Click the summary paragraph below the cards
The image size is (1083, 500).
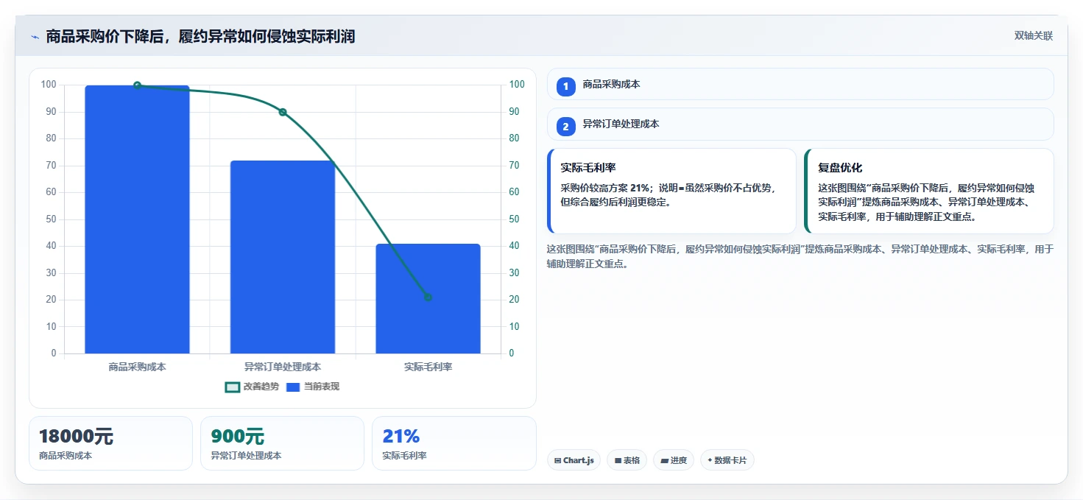coord(800,256)
